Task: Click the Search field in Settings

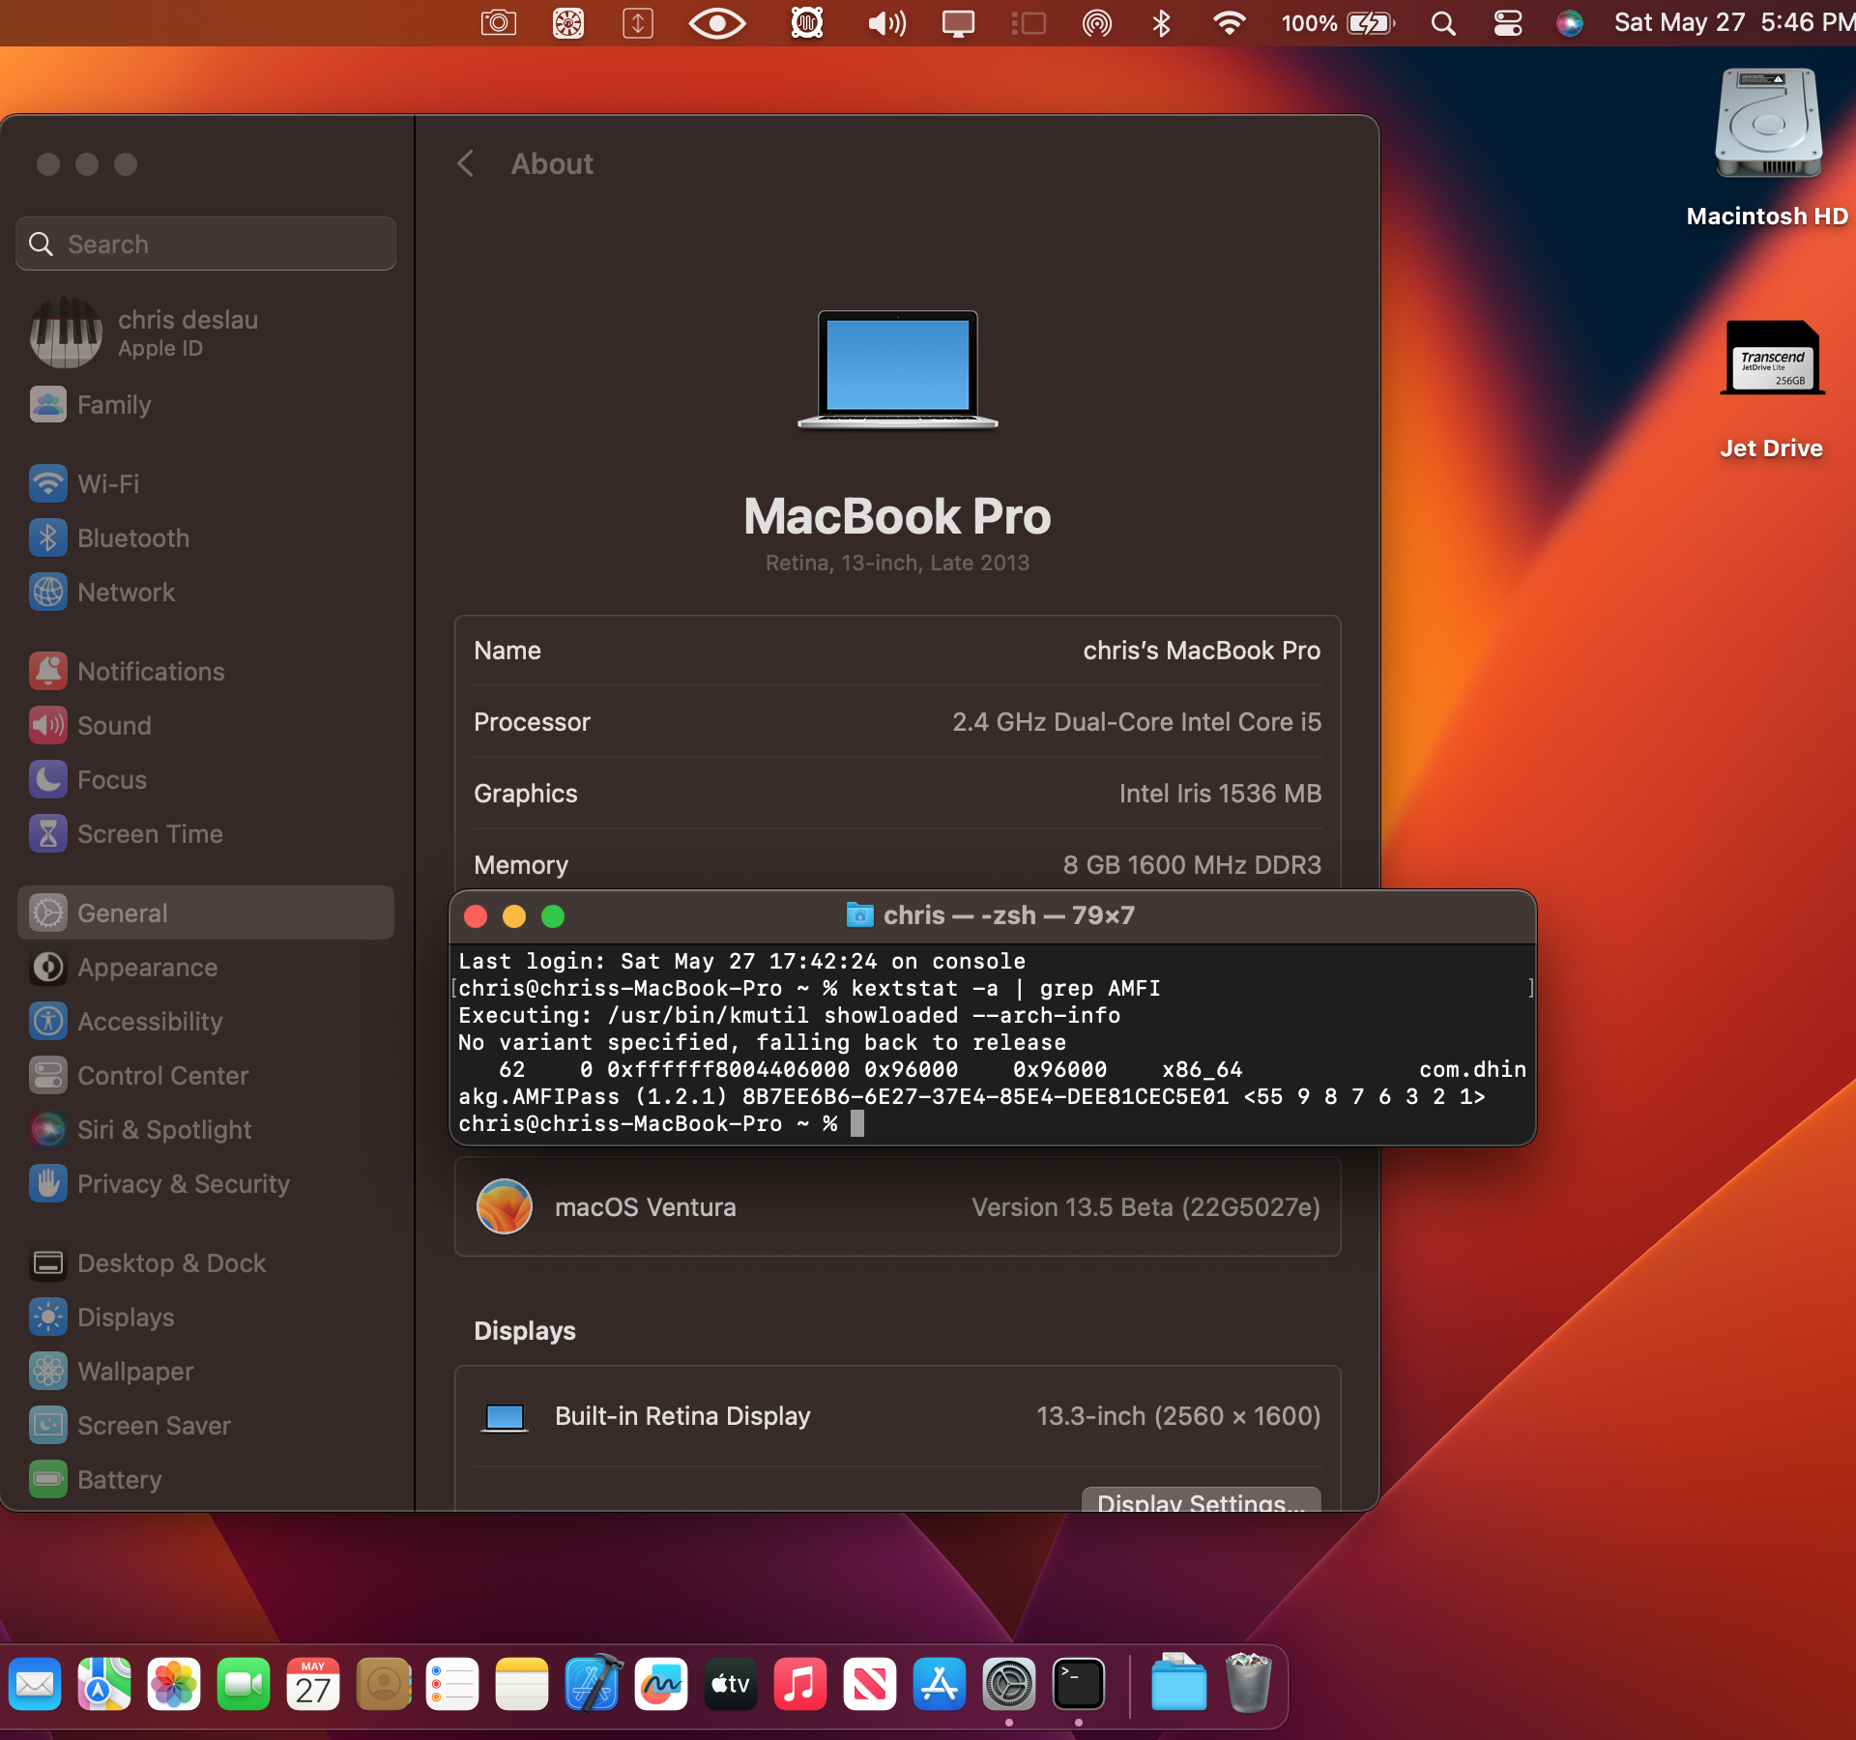Action: coord(206,244)
